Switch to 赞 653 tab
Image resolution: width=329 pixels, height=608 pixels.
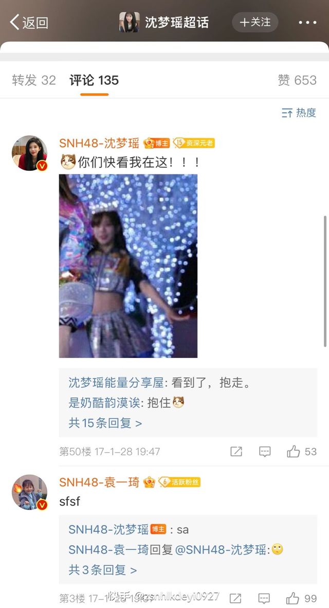point(297,80)
